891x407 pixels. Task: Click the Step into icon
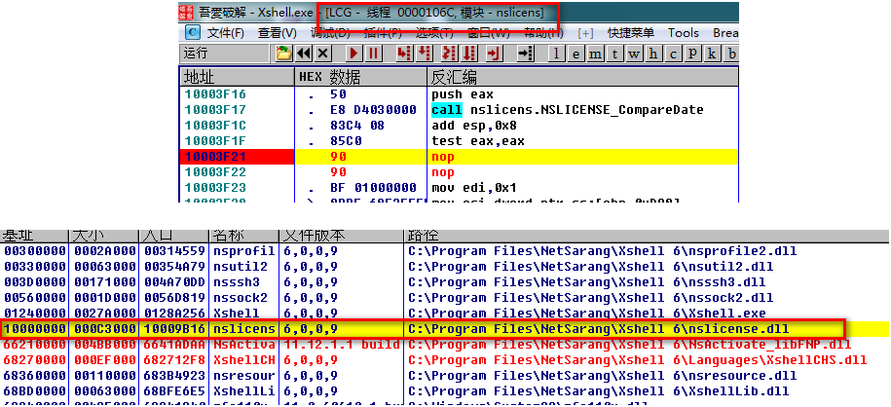click(x=403, y=54)
